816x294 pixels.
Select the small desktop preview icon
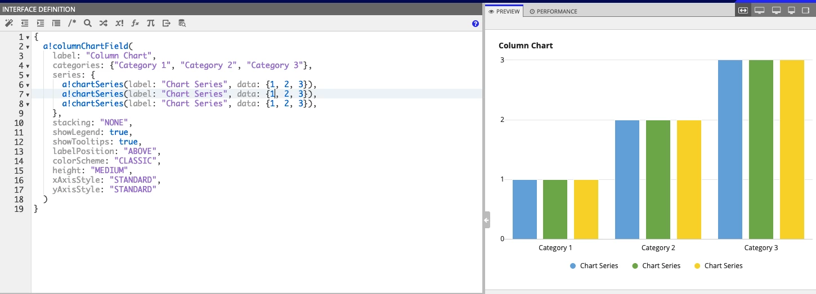[x=791, y=11]
